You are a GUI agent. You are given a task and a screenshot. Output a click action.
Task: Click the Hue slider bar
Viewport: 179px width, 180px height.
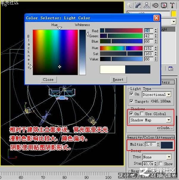(121, 48)
